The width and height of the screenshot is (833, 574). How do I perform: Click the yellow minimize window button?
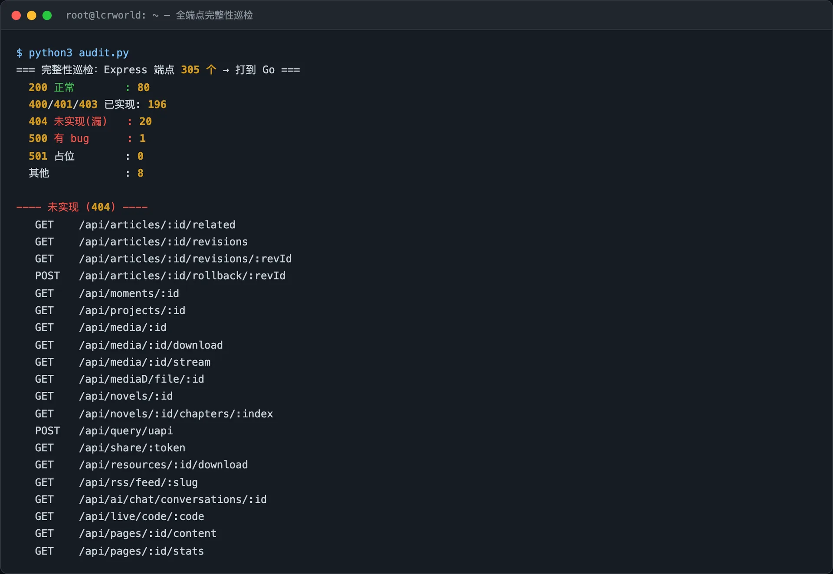32,16
